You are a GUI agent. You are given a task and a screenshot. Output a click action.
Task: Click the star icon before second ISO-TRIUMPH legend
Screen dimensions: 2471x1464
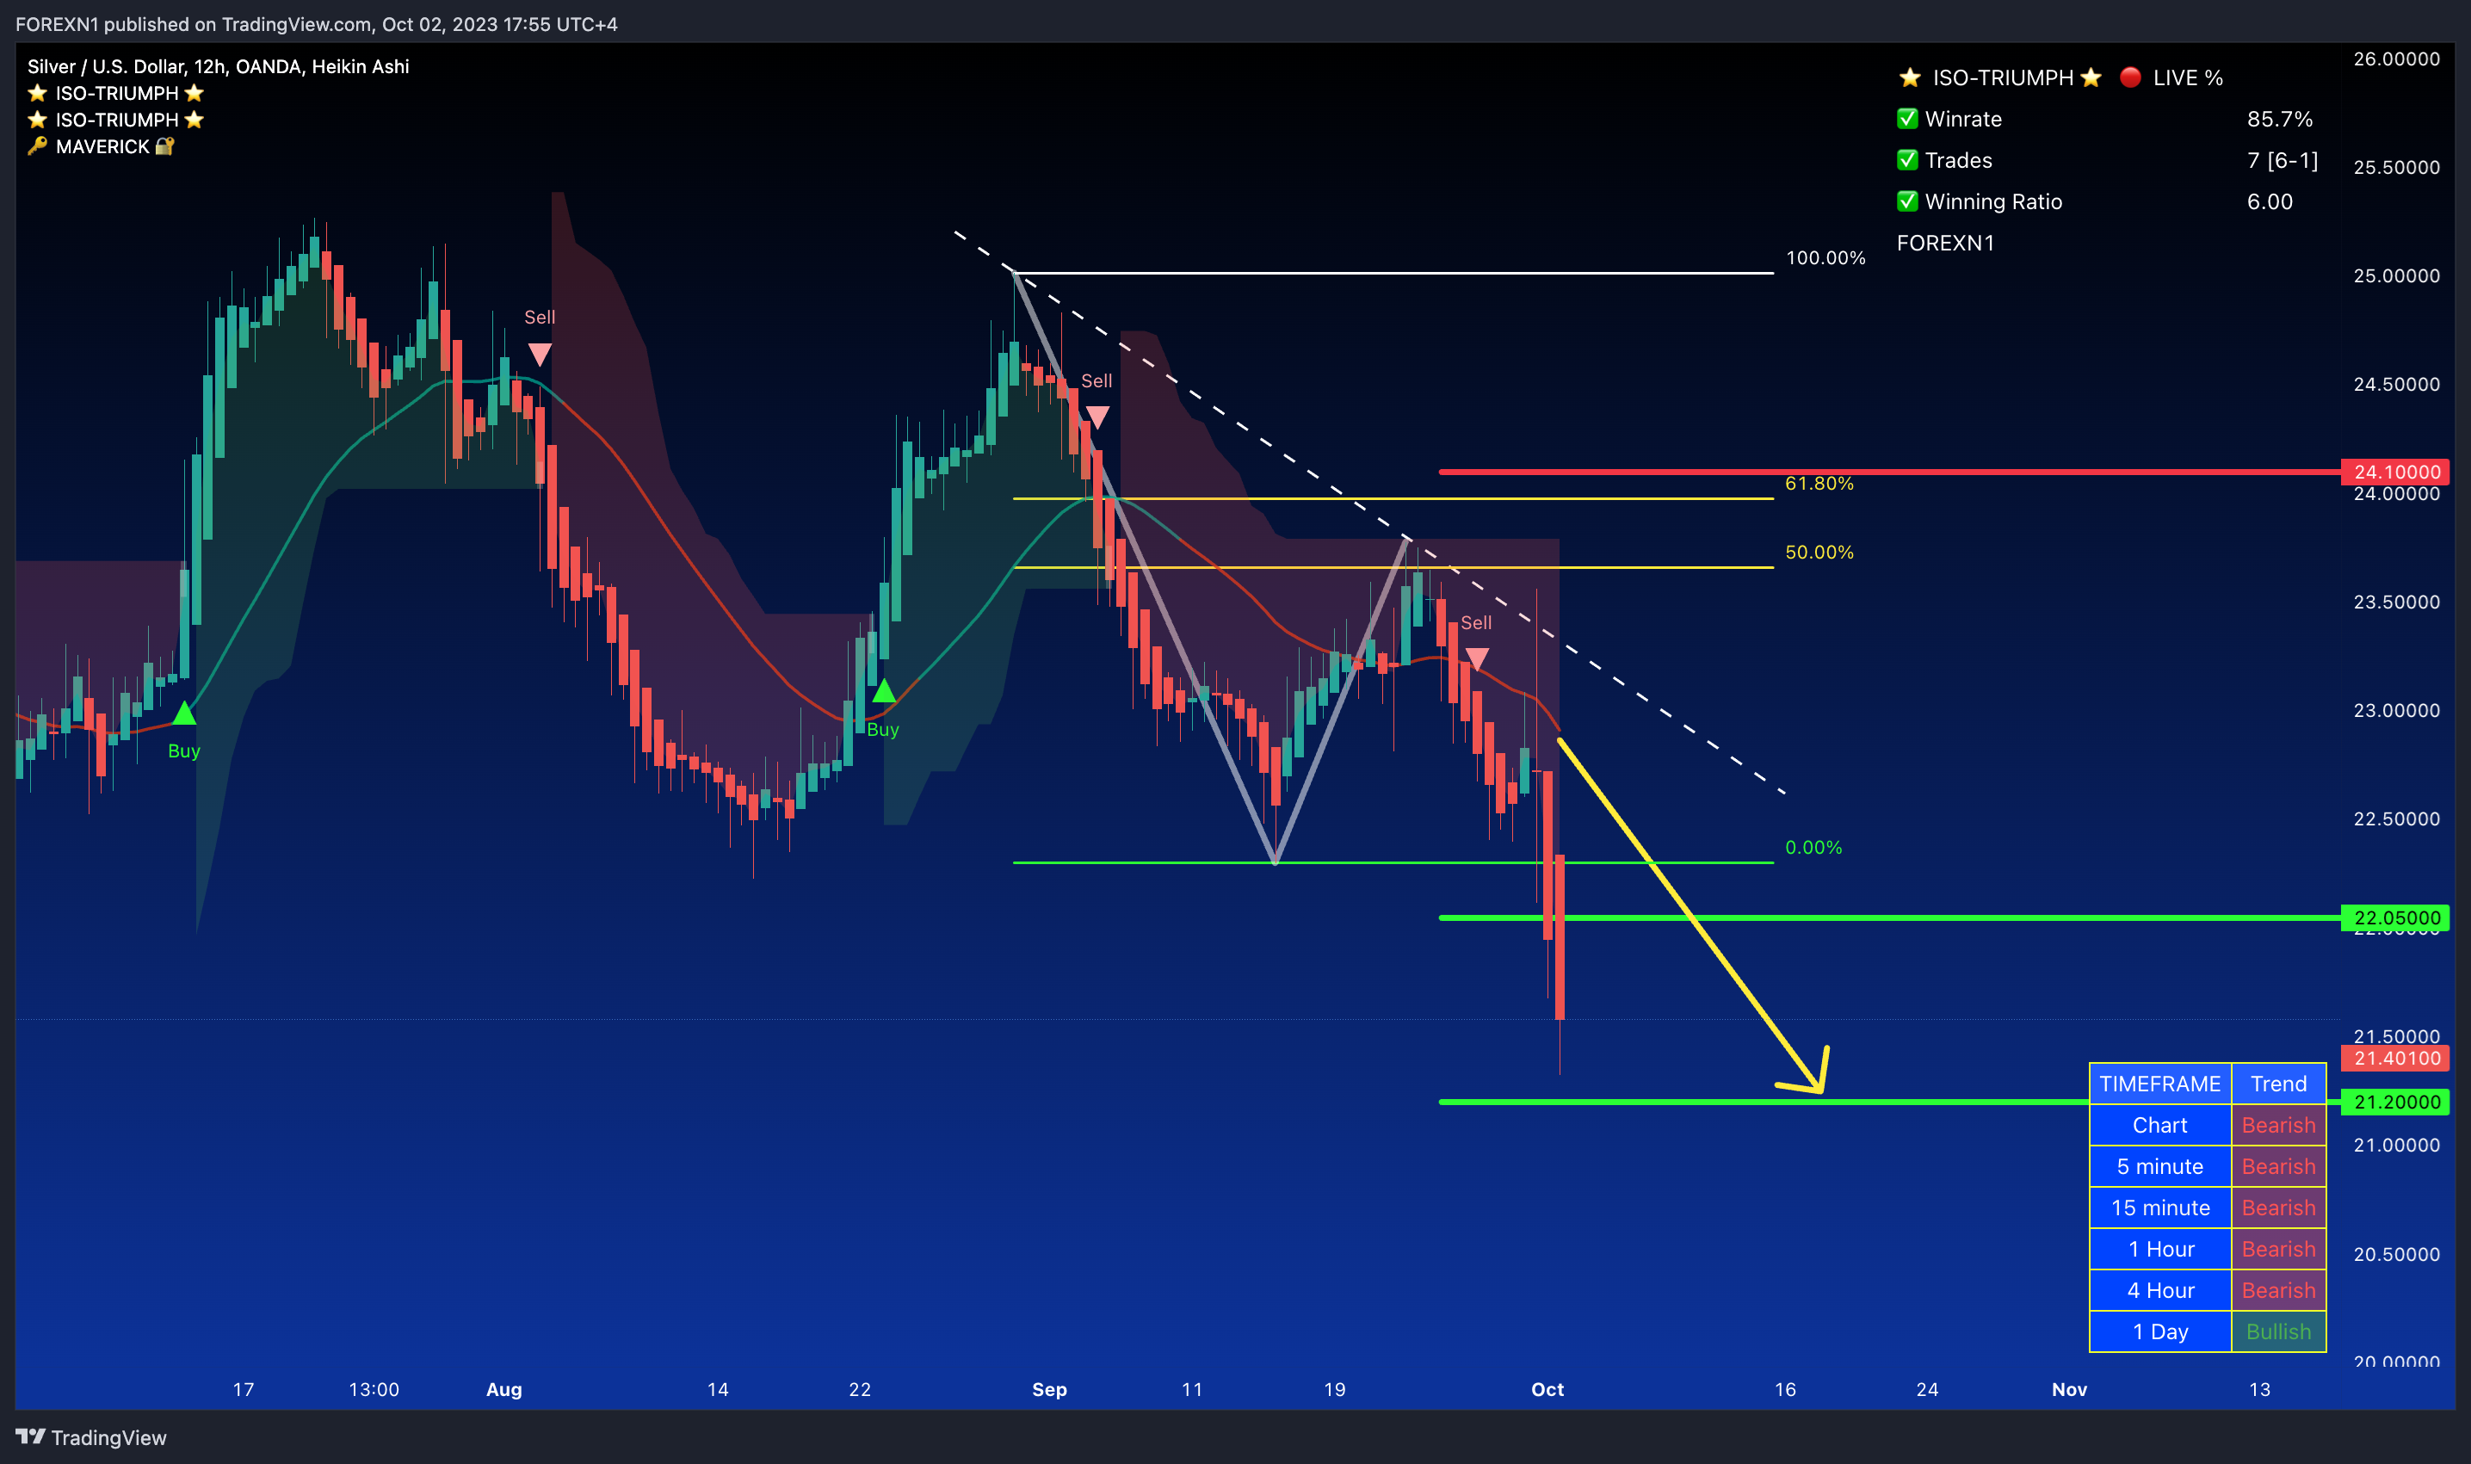(38, 120)
